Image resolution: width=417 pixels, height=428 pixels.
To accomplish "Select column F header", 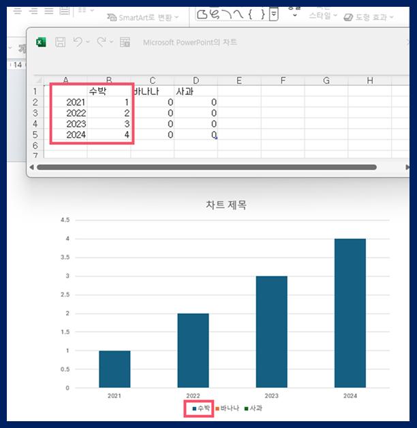I will pyautogui.click(x=283, y=80).
